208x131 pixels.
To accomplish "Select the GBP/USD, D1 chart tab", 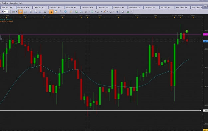I will click(104, 8).
